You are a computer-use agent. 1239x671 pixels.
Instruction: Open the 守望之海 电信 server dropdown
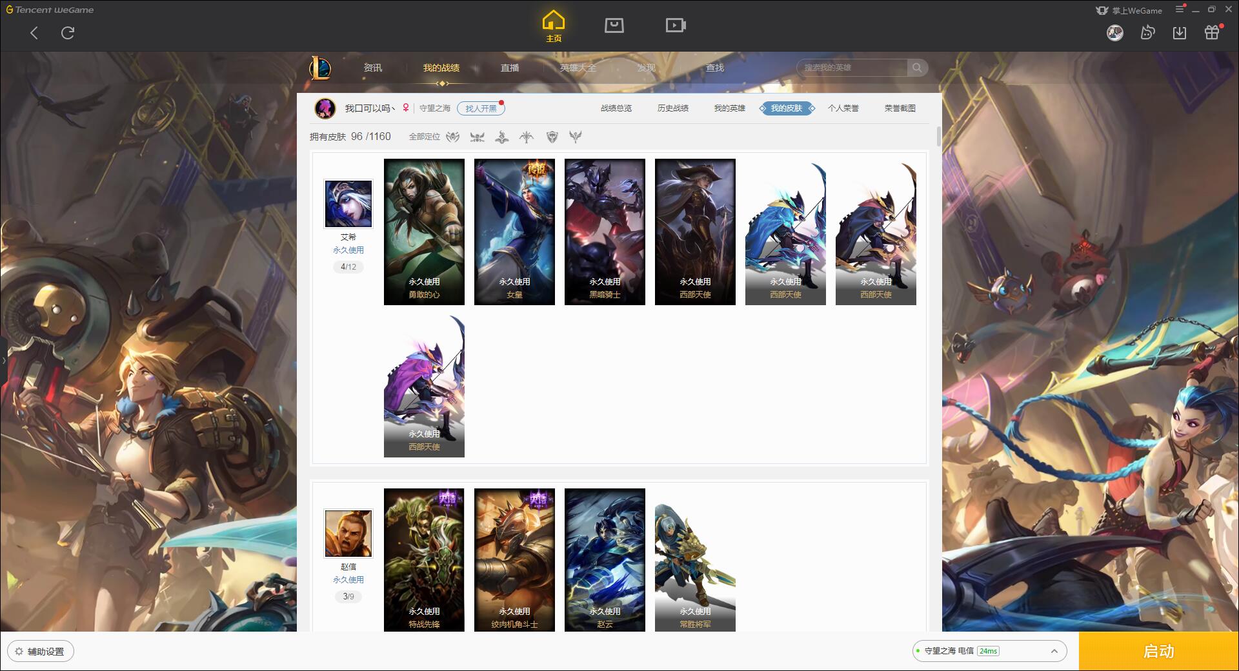(989, 651)
